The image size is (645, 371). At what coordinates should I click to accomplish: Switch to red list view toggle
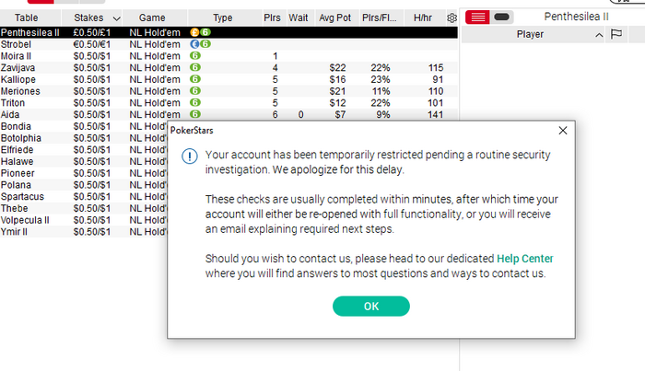[x=477, y=17]
